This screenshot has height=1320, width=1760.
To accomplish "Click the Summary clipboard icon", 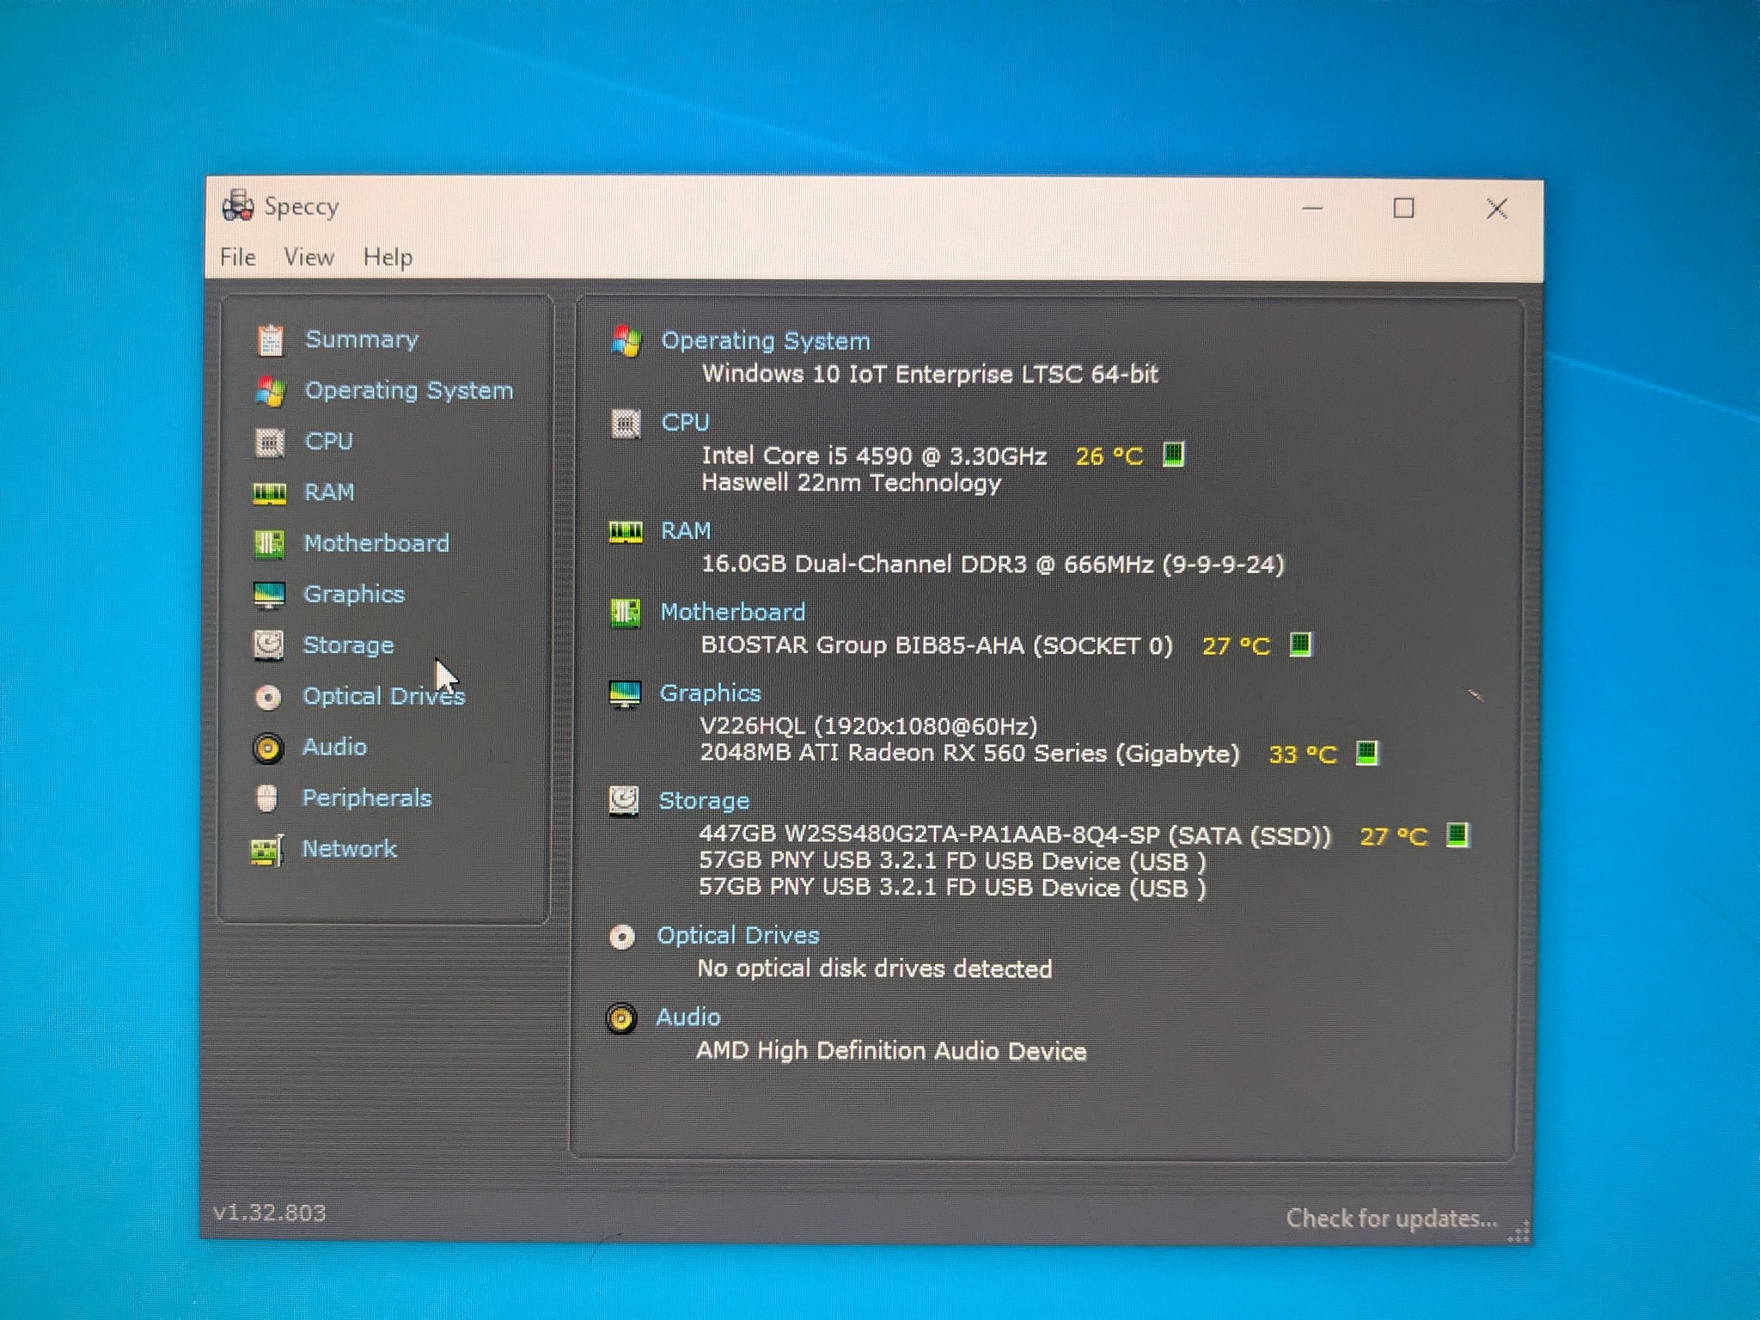I will [x=270, y=340].
